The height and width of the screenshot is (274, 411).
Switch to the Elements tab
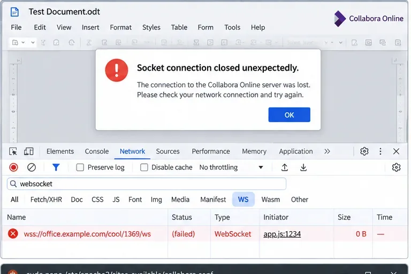point(60,151)
